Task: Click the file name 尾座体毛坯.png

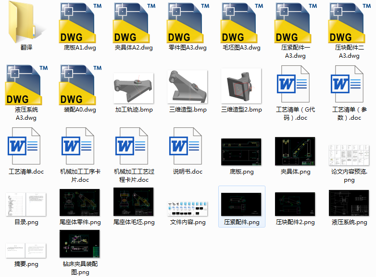Action: click(x=134, y=222)
